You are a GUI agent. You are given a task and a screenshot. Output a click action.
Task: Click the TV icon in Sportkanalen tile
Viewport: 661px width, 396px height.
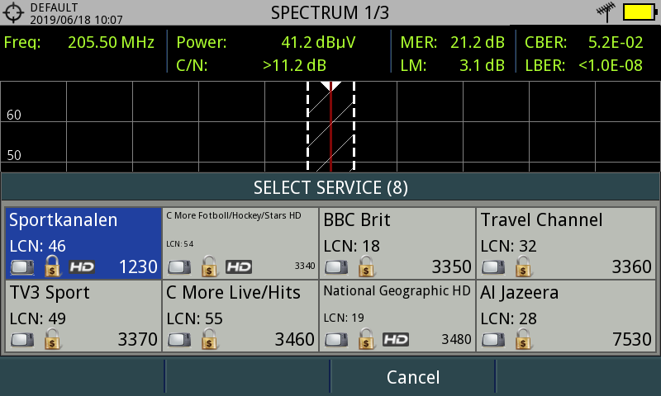pyautogui.click(x=22, y=267)
